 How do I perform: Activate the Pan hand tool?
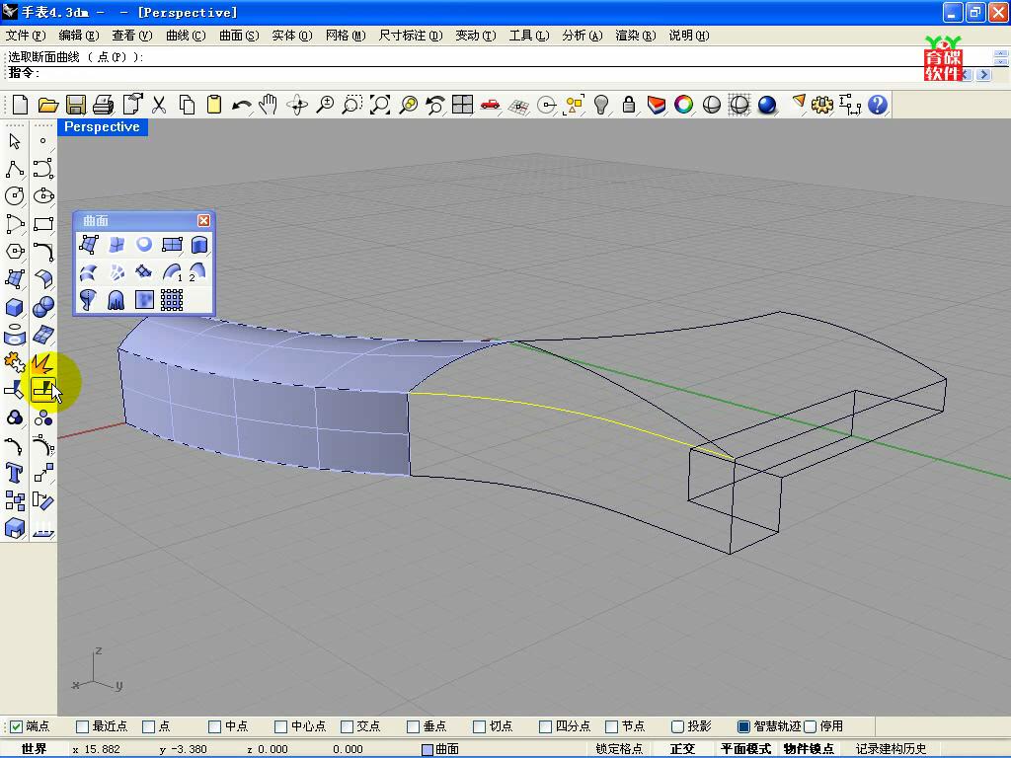coord(269,105)
